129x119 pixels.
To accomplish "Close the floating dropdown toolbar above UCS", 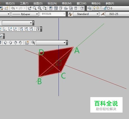I will pyautogui.click(x=33, y=22).
